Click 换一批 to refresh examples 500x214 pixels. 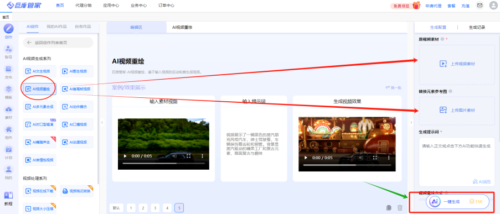[x=393, y=87]
